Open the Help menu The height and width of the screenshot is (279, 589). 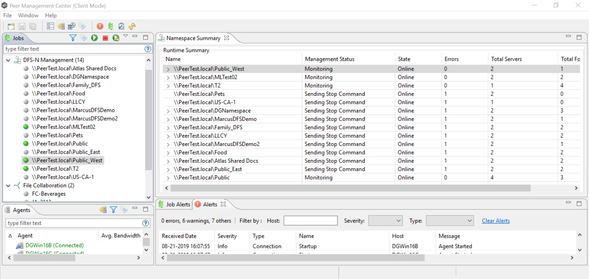point(51,15)
